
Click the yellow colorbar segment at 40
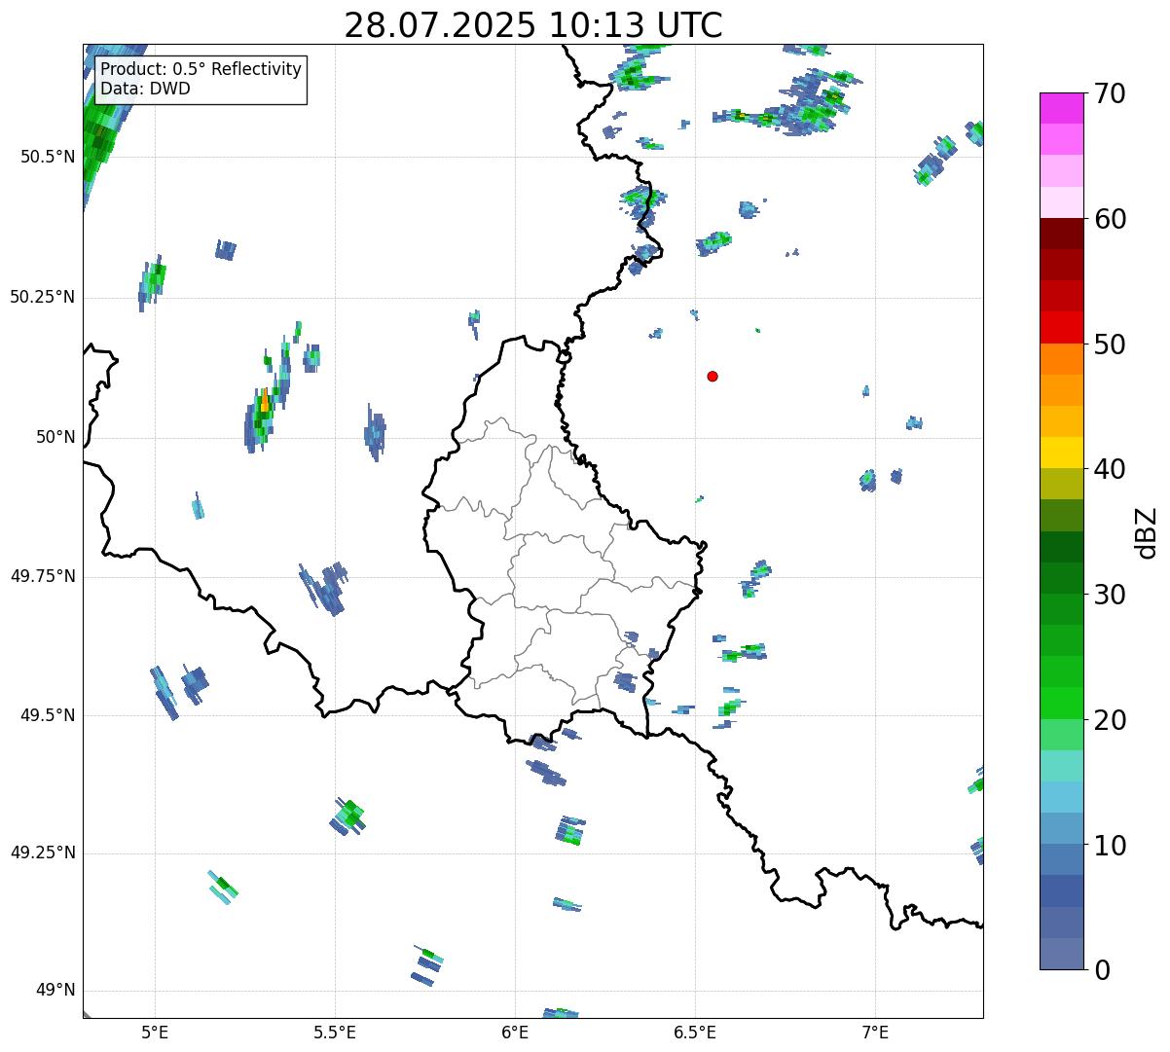click(1061, 453)
